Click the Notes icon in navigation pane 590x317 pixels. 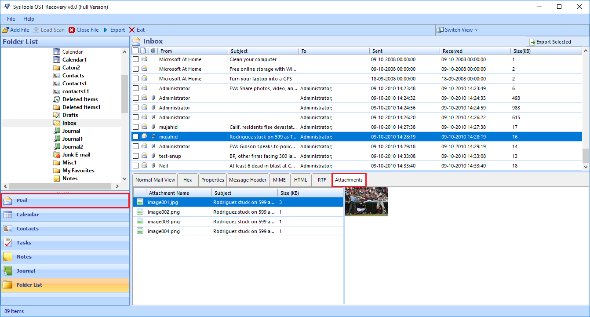[8, 257]
